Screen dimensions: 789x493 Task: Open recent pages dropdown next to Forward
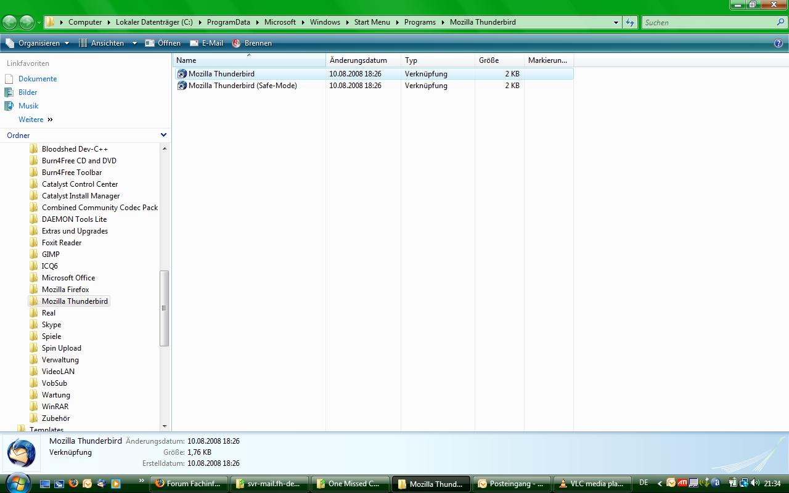pyautogui.click(x=39, y=23)
